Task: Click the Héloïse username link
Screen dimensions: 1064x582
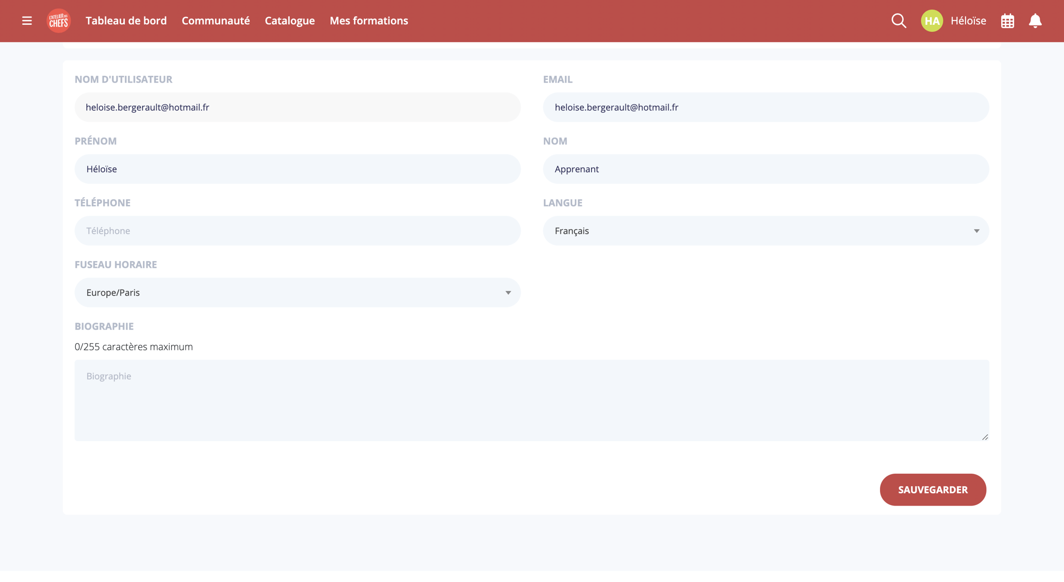Action: 968,21
